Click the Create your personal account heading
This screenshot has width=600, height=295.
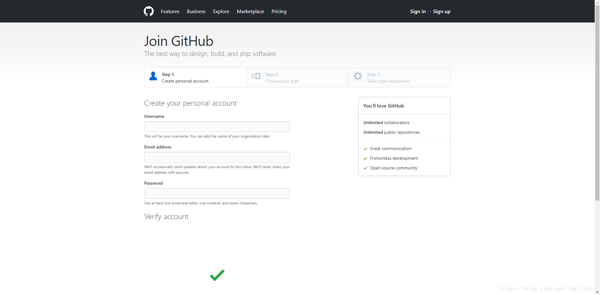190,103
